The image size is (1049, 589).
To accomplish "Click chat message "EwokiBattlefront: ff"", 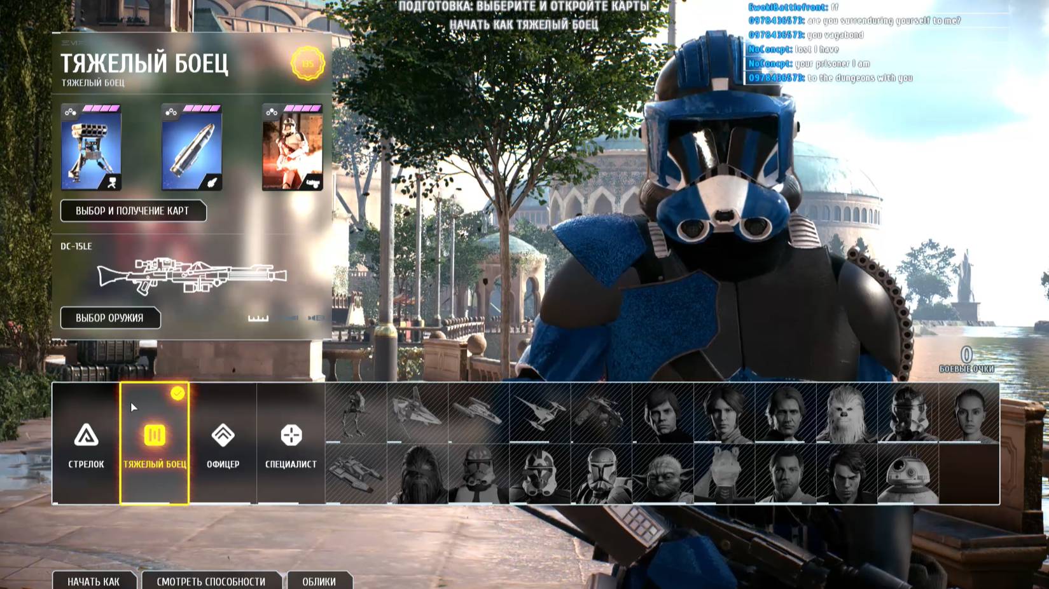I will [x=793, y=7].
